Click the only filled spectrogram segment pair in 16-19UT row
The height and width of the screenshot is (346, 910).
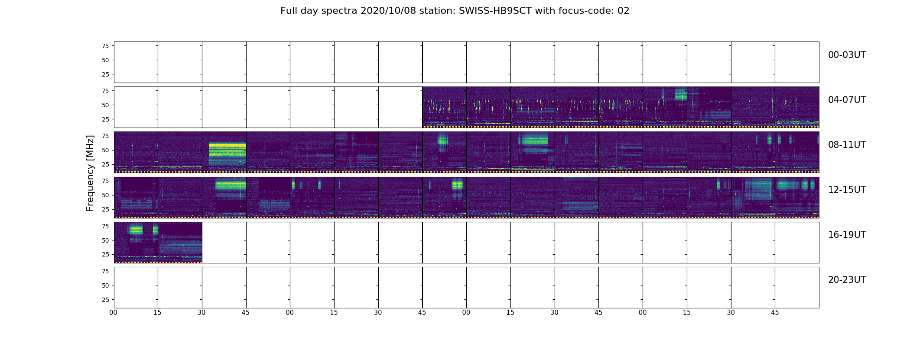pyautogui.click(x=158, y=243)
